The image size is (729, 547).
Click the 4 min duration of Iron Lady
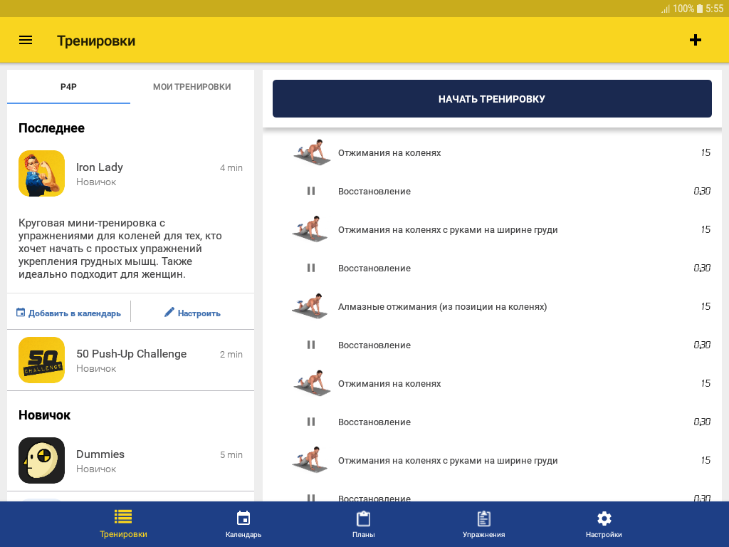tap(231, 167)
